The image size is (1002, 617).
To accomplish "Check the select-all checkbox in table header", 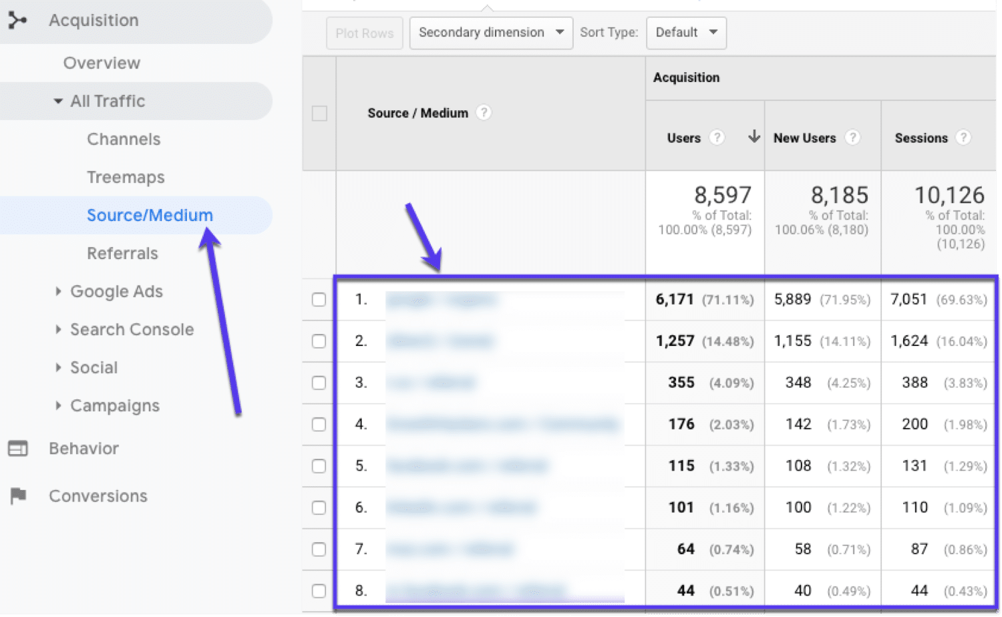I will tap(319, 113).
